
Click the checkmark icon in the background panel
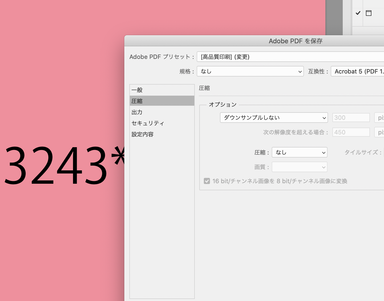coord(358,13)
